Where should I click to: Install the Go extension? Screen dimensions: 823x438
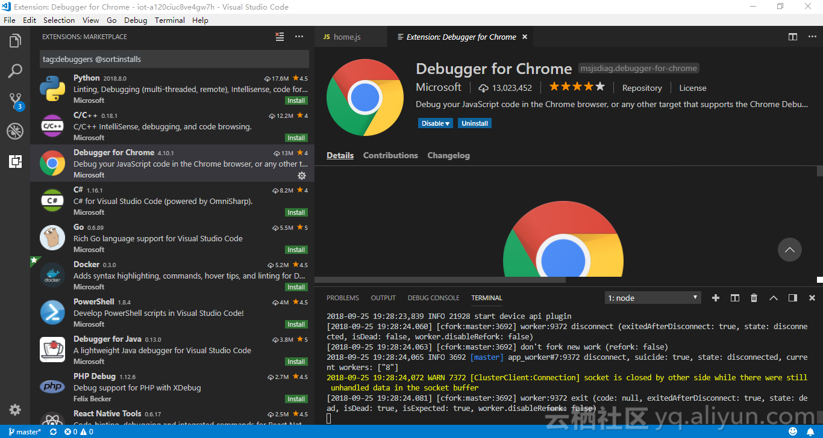(296, 250)
